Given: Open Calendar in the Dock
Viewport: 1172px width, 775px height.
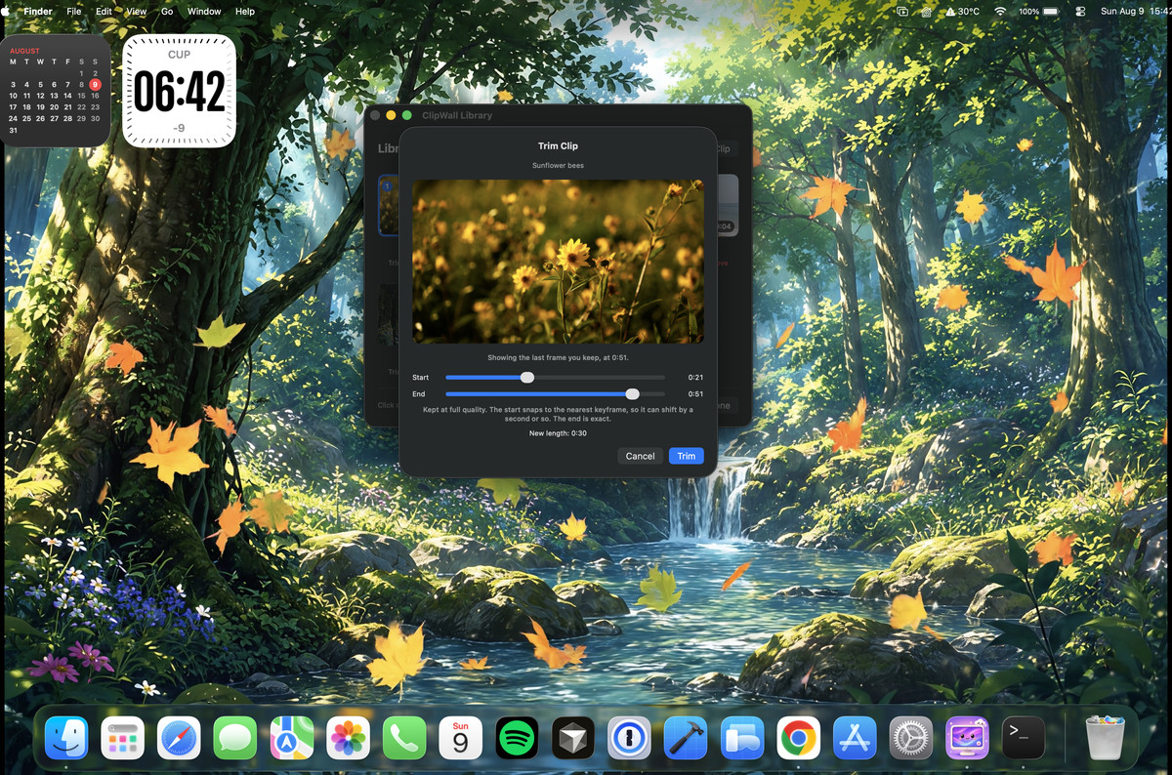Looking at the screenshot, I should (461, 738).
